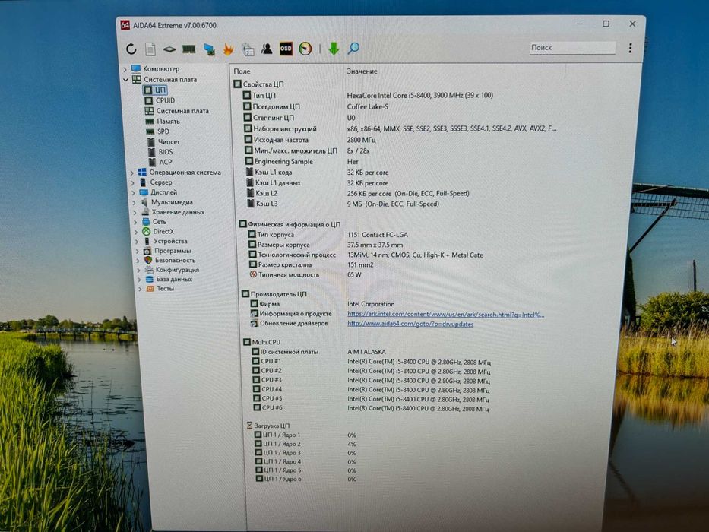Click the user silhouette toolbar icon
This screenshot has width=709, height=532.
point(267,49)
